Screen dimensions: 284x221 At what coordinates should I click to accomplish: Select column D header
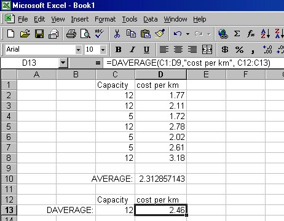[x=160, y=74]
